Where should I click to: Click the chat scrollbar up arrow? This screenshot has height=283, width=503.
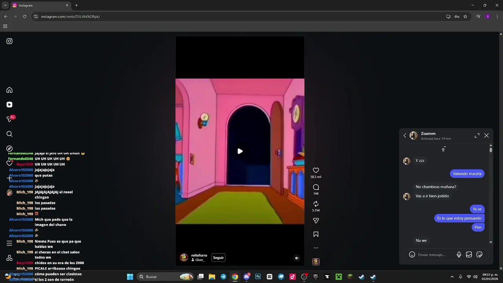pos(491,146)
